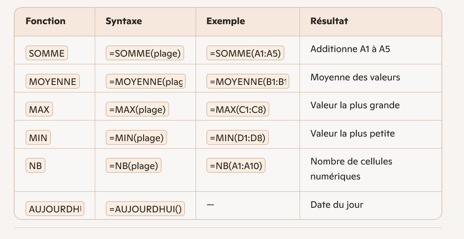The height and width of the screenshot is (239, 464).
Task: Click the MAX function name chip
Action: point(39,110)
